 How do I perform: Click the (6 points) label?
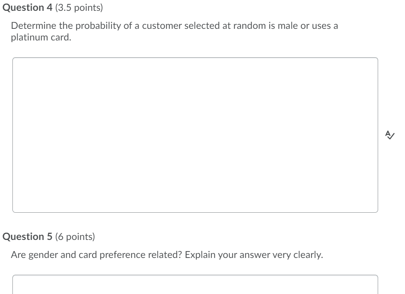(75, 237)
